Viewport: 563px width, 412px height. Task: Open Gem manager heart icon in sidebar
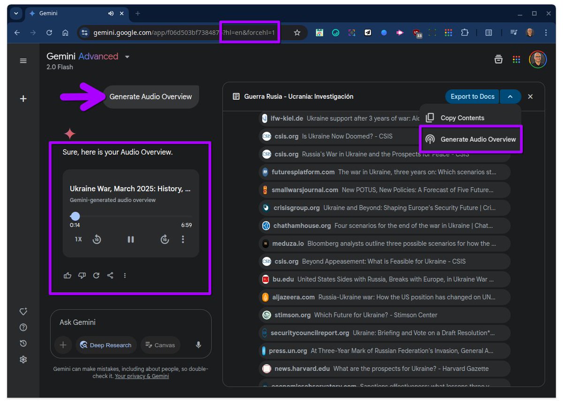(x=23, y=312)
